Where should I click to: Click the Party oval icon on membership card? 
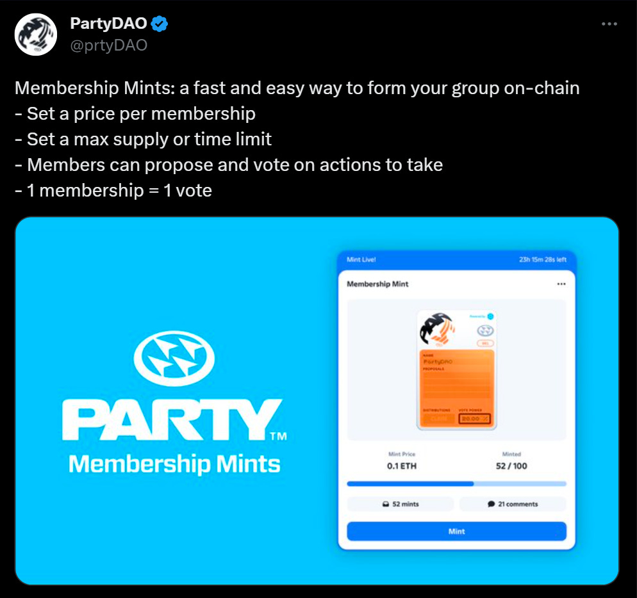coord(485,330)
